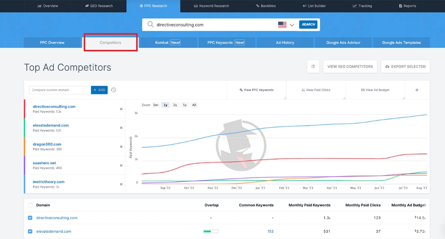The height and width of the screenshot is (239, 445).
Task: Click the help question mark icon
Action: click(x=313, y=67)
